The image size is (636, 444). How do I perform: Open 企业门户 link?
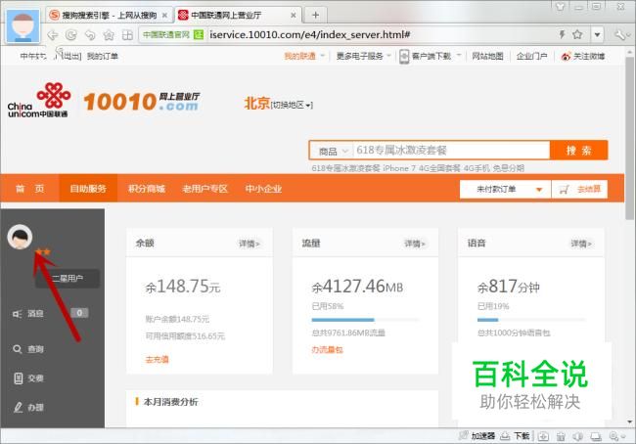point(531,56)
